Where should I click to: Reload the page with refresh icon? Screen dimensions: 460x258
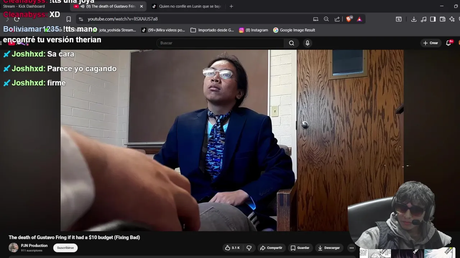[x=17, y=19]
